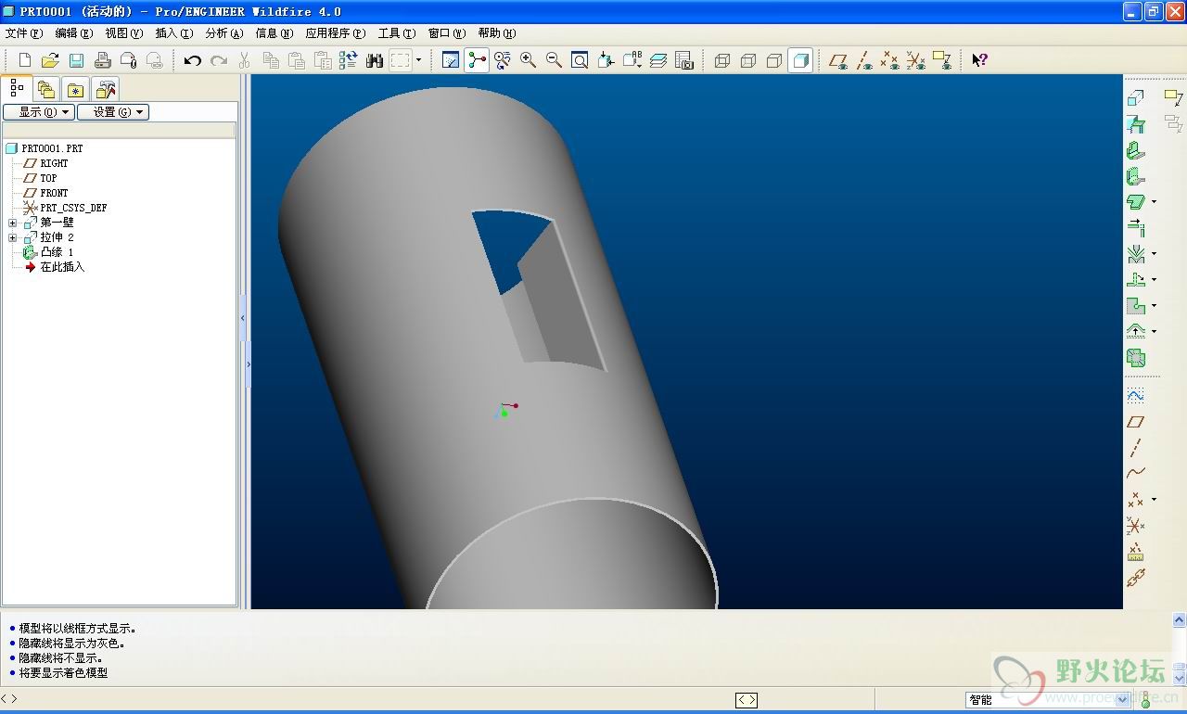Open the 编辑(E) menu

coord(74,33)
